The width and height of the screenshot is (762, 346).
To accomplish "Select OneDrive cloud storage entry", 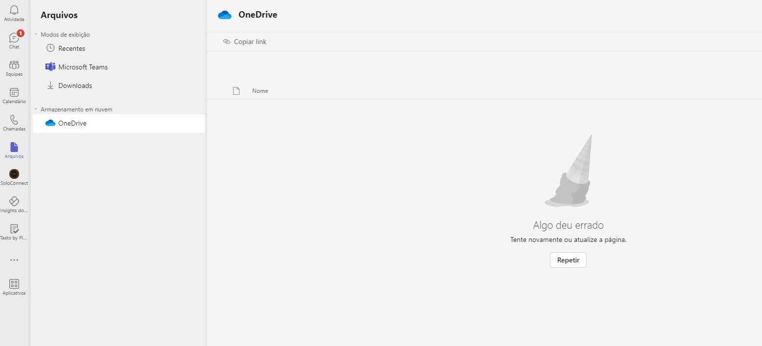I will tap(119, 123).
